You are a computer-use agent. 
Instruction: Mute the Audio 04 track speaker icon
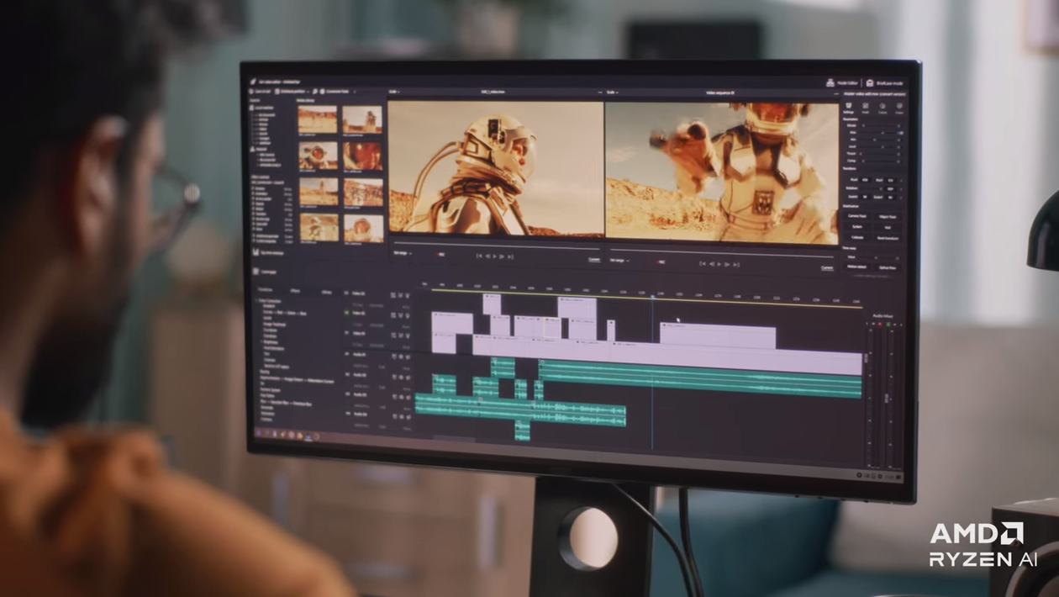(408, 417)
